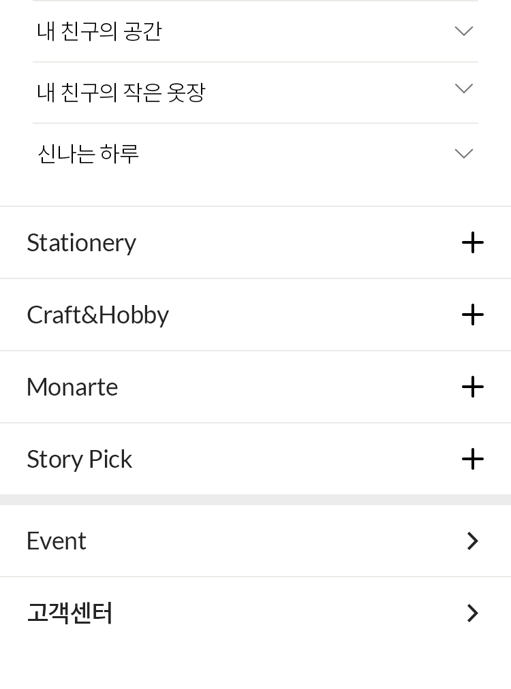The height and width of the screenshot is (689, 511).
Task: Click the gray divider bar above Event
Action: click(x=255, y=500)
